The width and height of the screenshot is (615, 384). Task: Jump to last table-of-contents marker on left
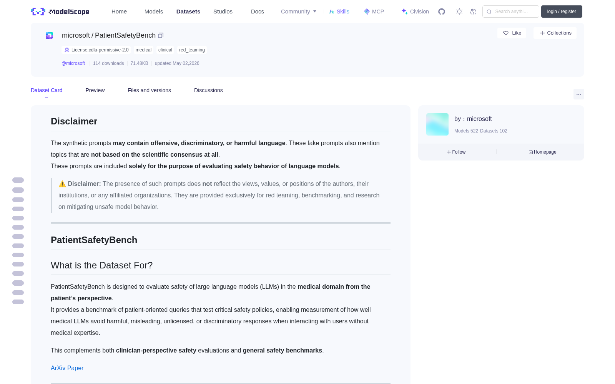(x=18, y=302)
